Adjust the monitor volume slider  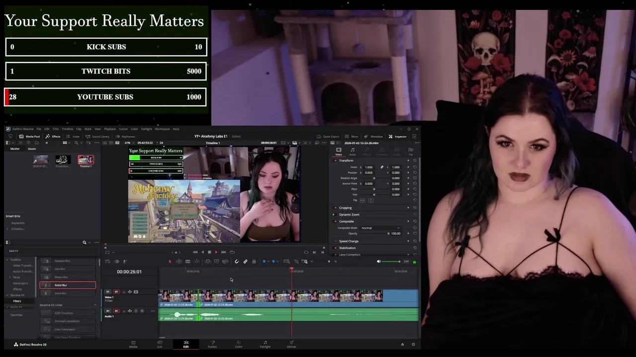click(x=392, y=261)
